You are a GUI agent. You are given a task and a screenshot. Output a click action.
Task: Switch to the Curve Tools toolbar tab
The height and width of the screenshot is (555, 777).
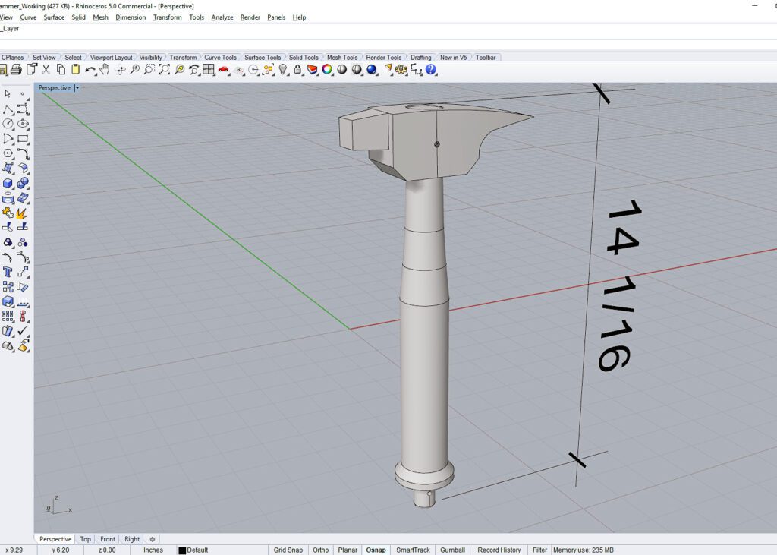[x=220, y=58]
